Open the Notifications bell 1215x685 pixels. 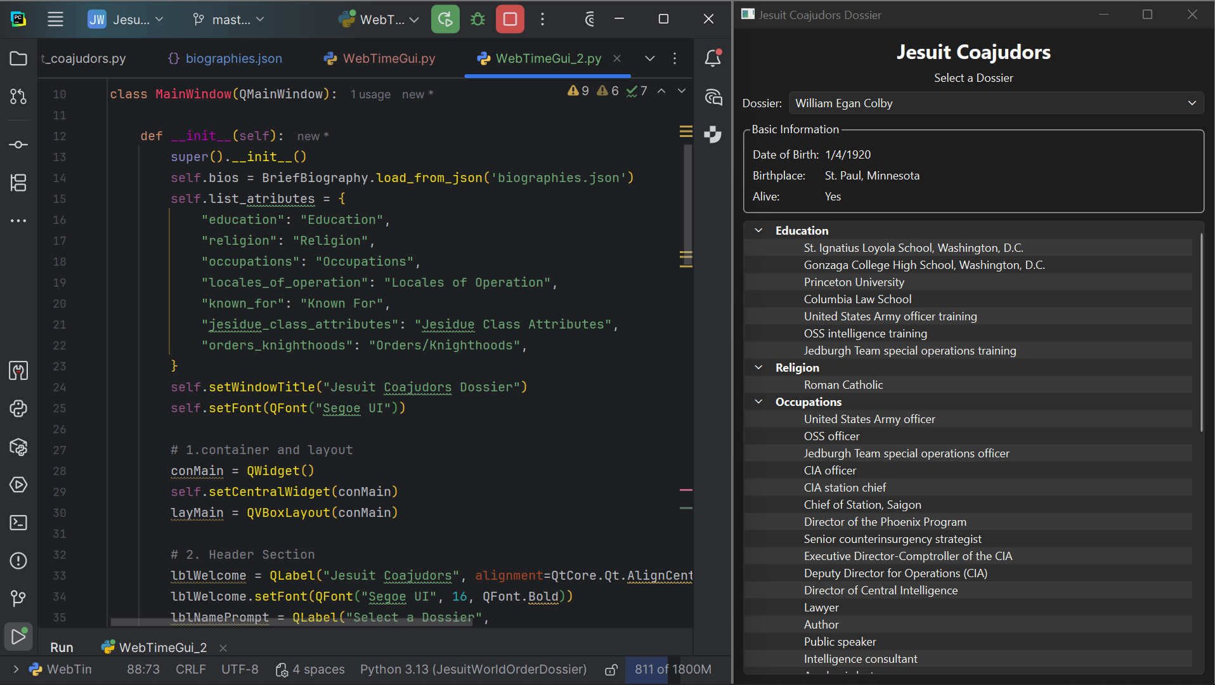(x=713, y=58)
